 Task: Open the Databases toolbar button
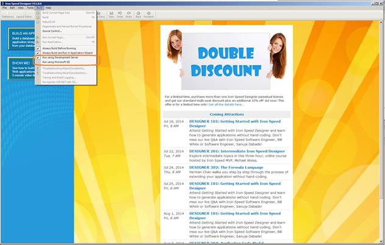[x=8, y=15]
